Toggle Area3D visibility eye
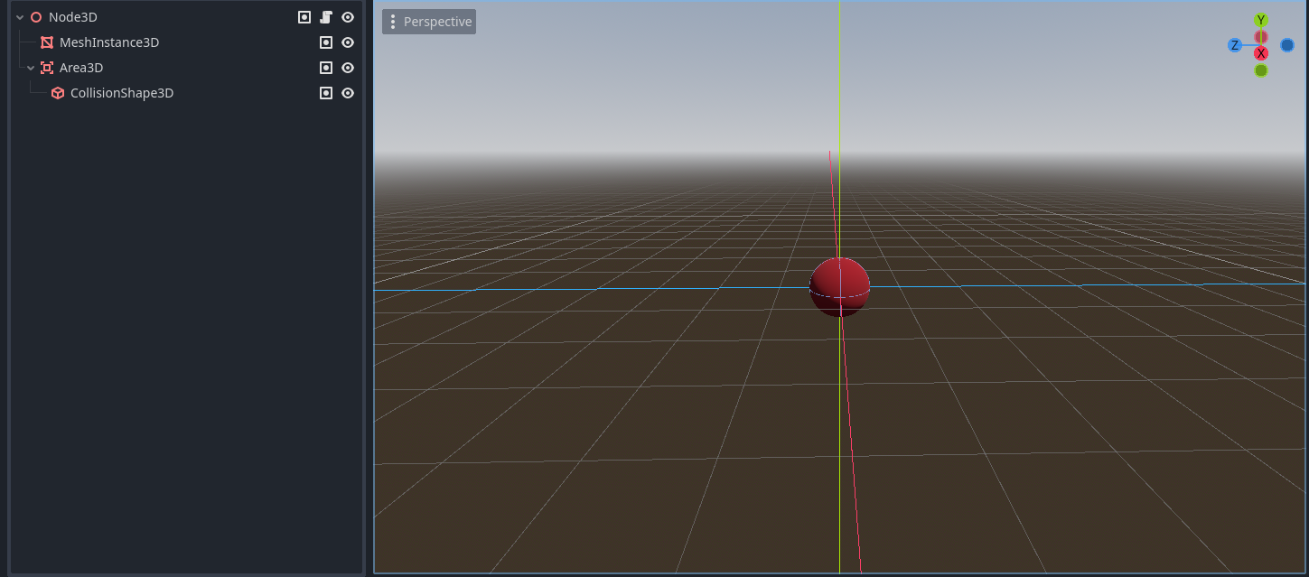The image size is (1309, 577). pos(348,68)
